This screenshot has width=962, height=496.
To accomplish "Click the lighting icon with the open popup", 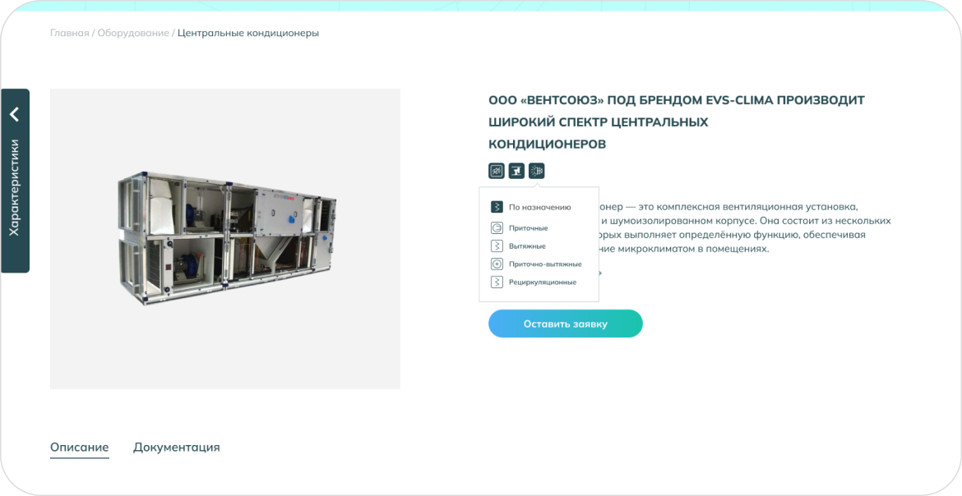I will [x=537, y=171].
